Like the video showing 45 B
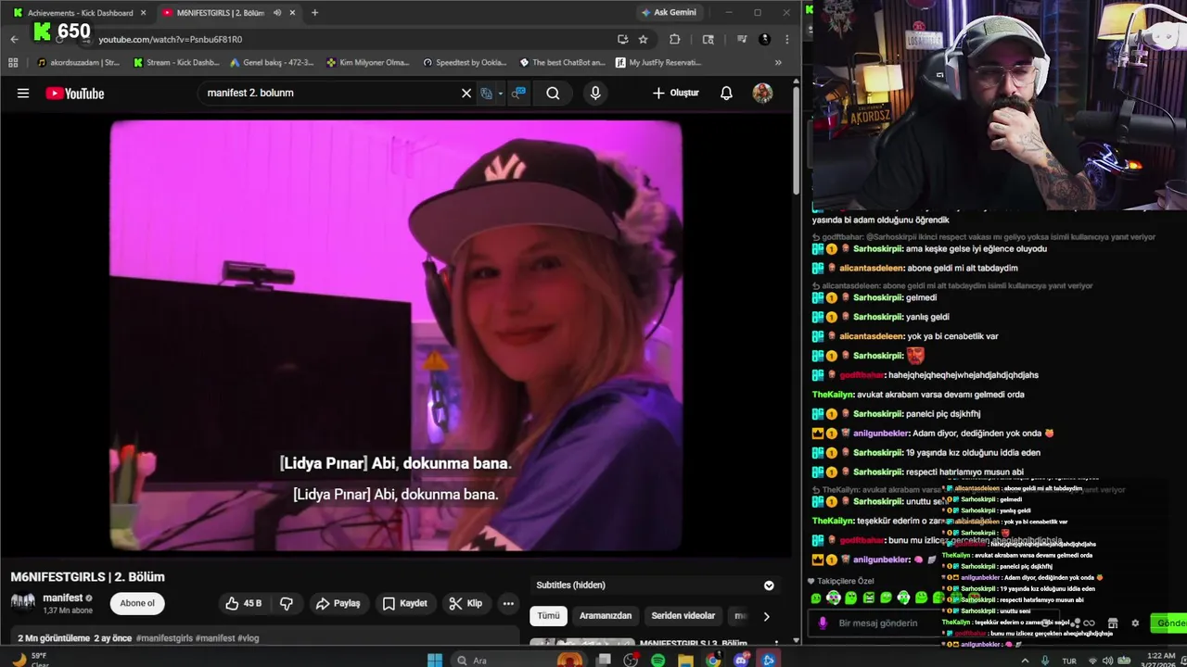 (x=243, y=603)
